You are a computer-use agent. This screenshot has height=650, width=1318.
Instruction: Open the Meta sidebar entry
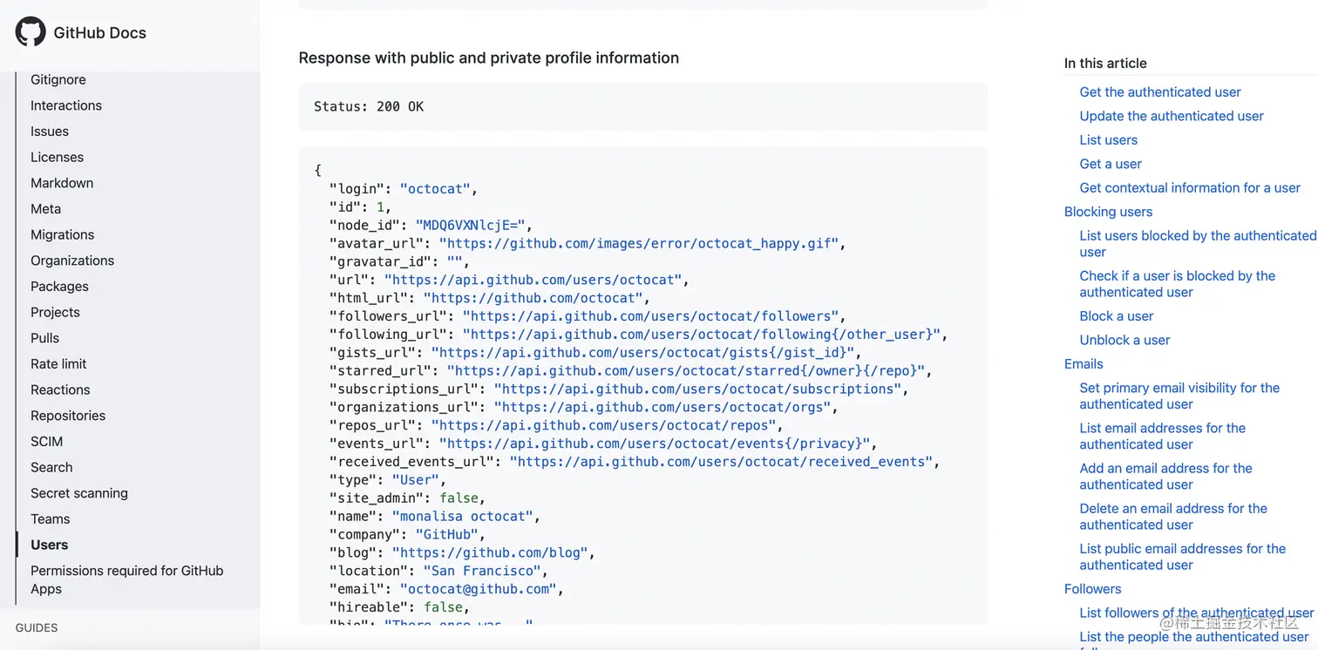[46, 209]
